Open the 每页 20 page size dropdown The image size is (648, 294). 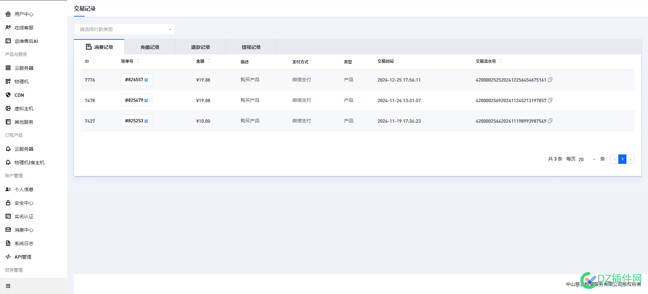[x=587, y=159]
